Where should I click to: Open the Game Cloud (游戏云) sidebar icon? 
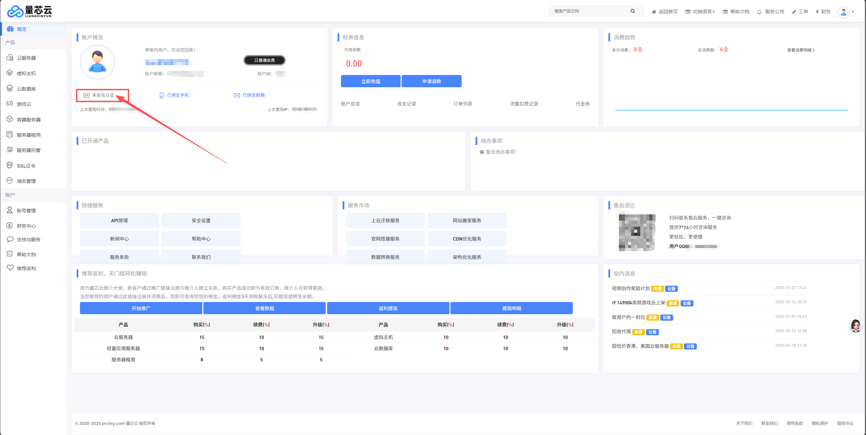[10, 104]
